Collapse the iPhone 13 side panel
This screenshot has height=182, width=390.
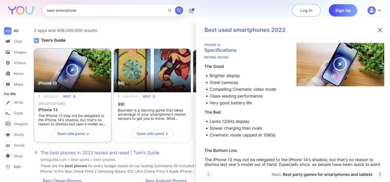[73, 134]
